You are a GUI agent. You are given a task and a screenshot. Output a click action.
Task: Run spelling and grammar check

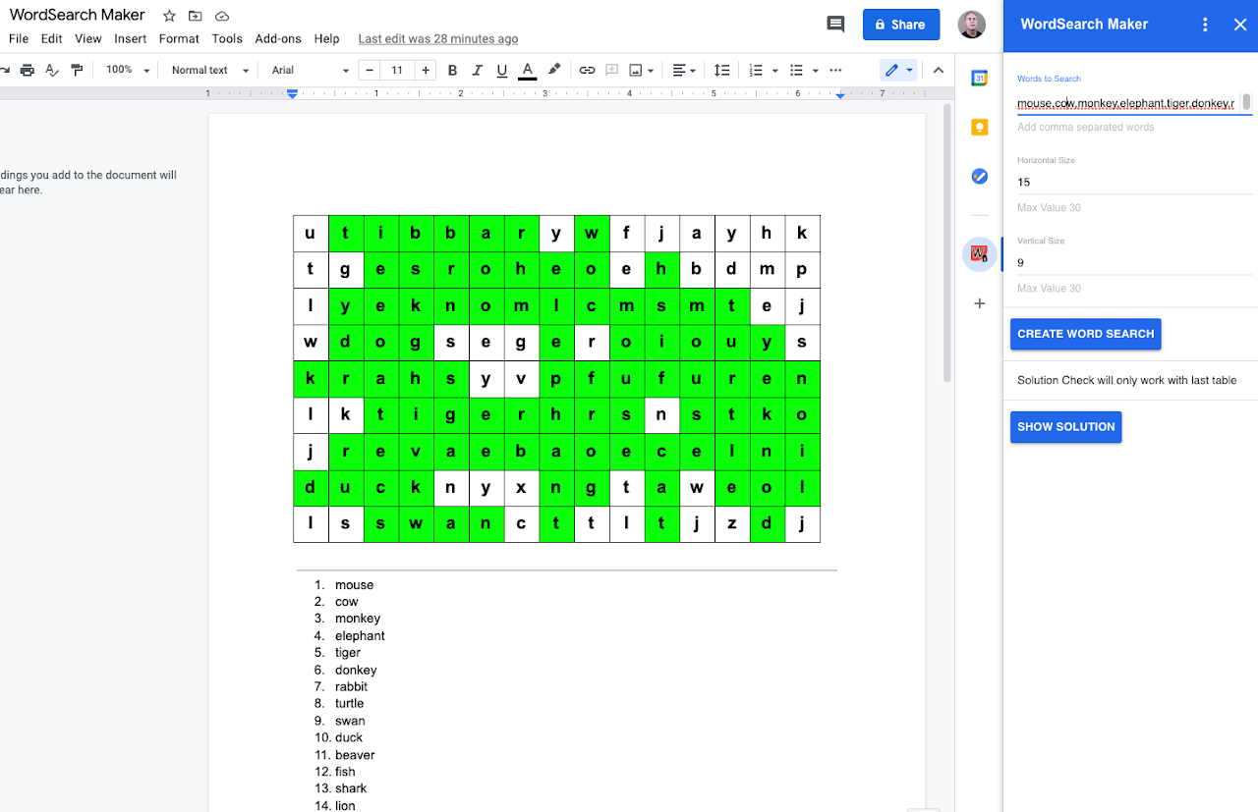coord(51,70)
